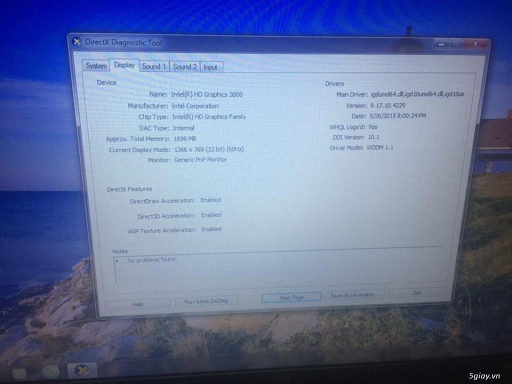This screenshot has width=512, height=384.
Task: Click the driver version "9.17.10.4229"
Action: click(x=387, y=105)
